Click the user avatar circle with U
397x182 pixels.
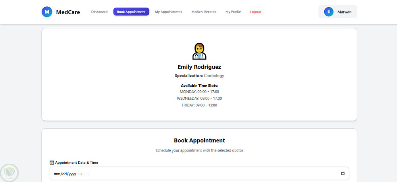click(x=329, y=11)
